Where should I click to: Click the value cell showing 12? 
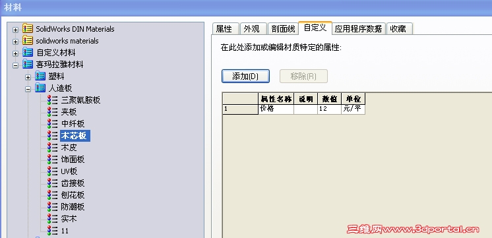pos(330,109)
